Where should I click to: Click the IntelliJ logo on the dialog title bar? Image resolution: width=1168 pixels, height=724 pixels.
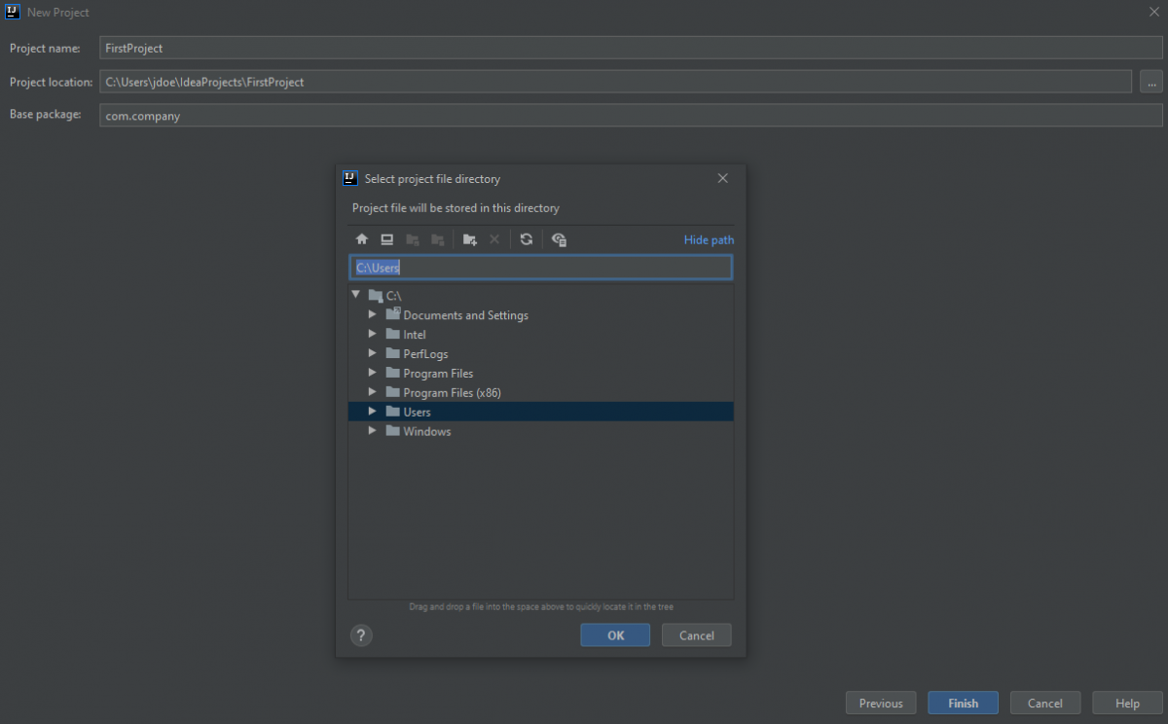click(349, 178)
